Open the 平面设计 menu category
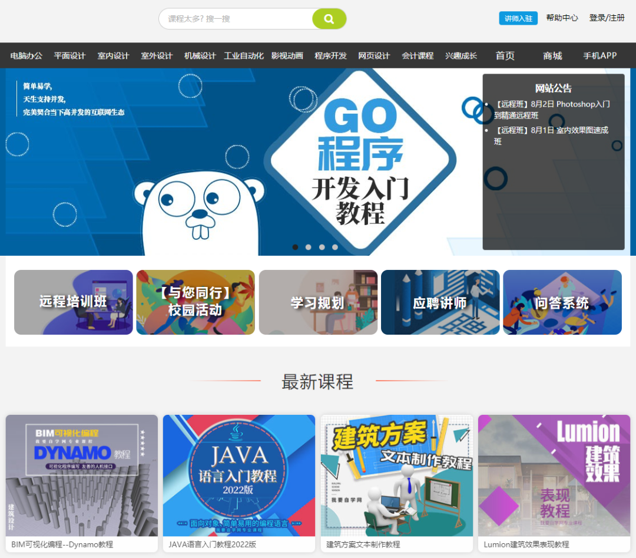Image resolution: width=636 pixels, height=558 pixels. (69, 55)
